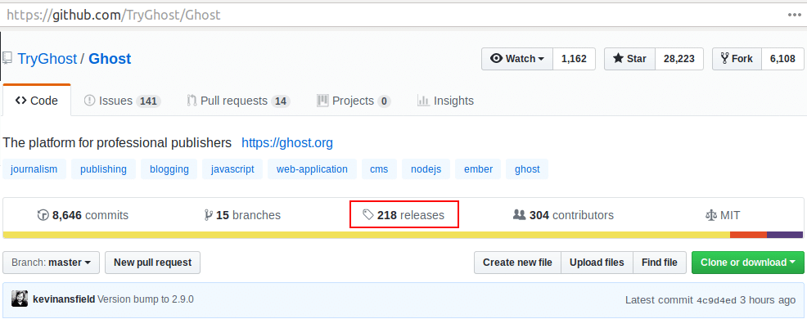Screen dimensions: 807x319
Task: Switch to the Insights tab
Action: click(445, 101)
